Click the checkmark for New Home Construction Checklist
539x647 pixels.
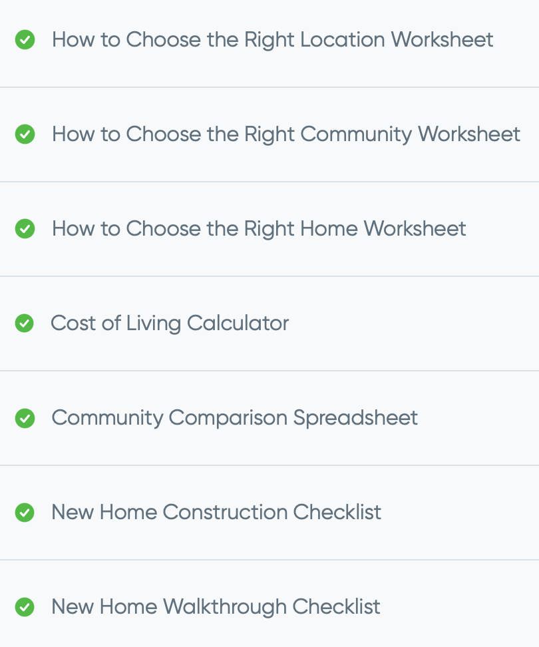(x=25, y=513)
